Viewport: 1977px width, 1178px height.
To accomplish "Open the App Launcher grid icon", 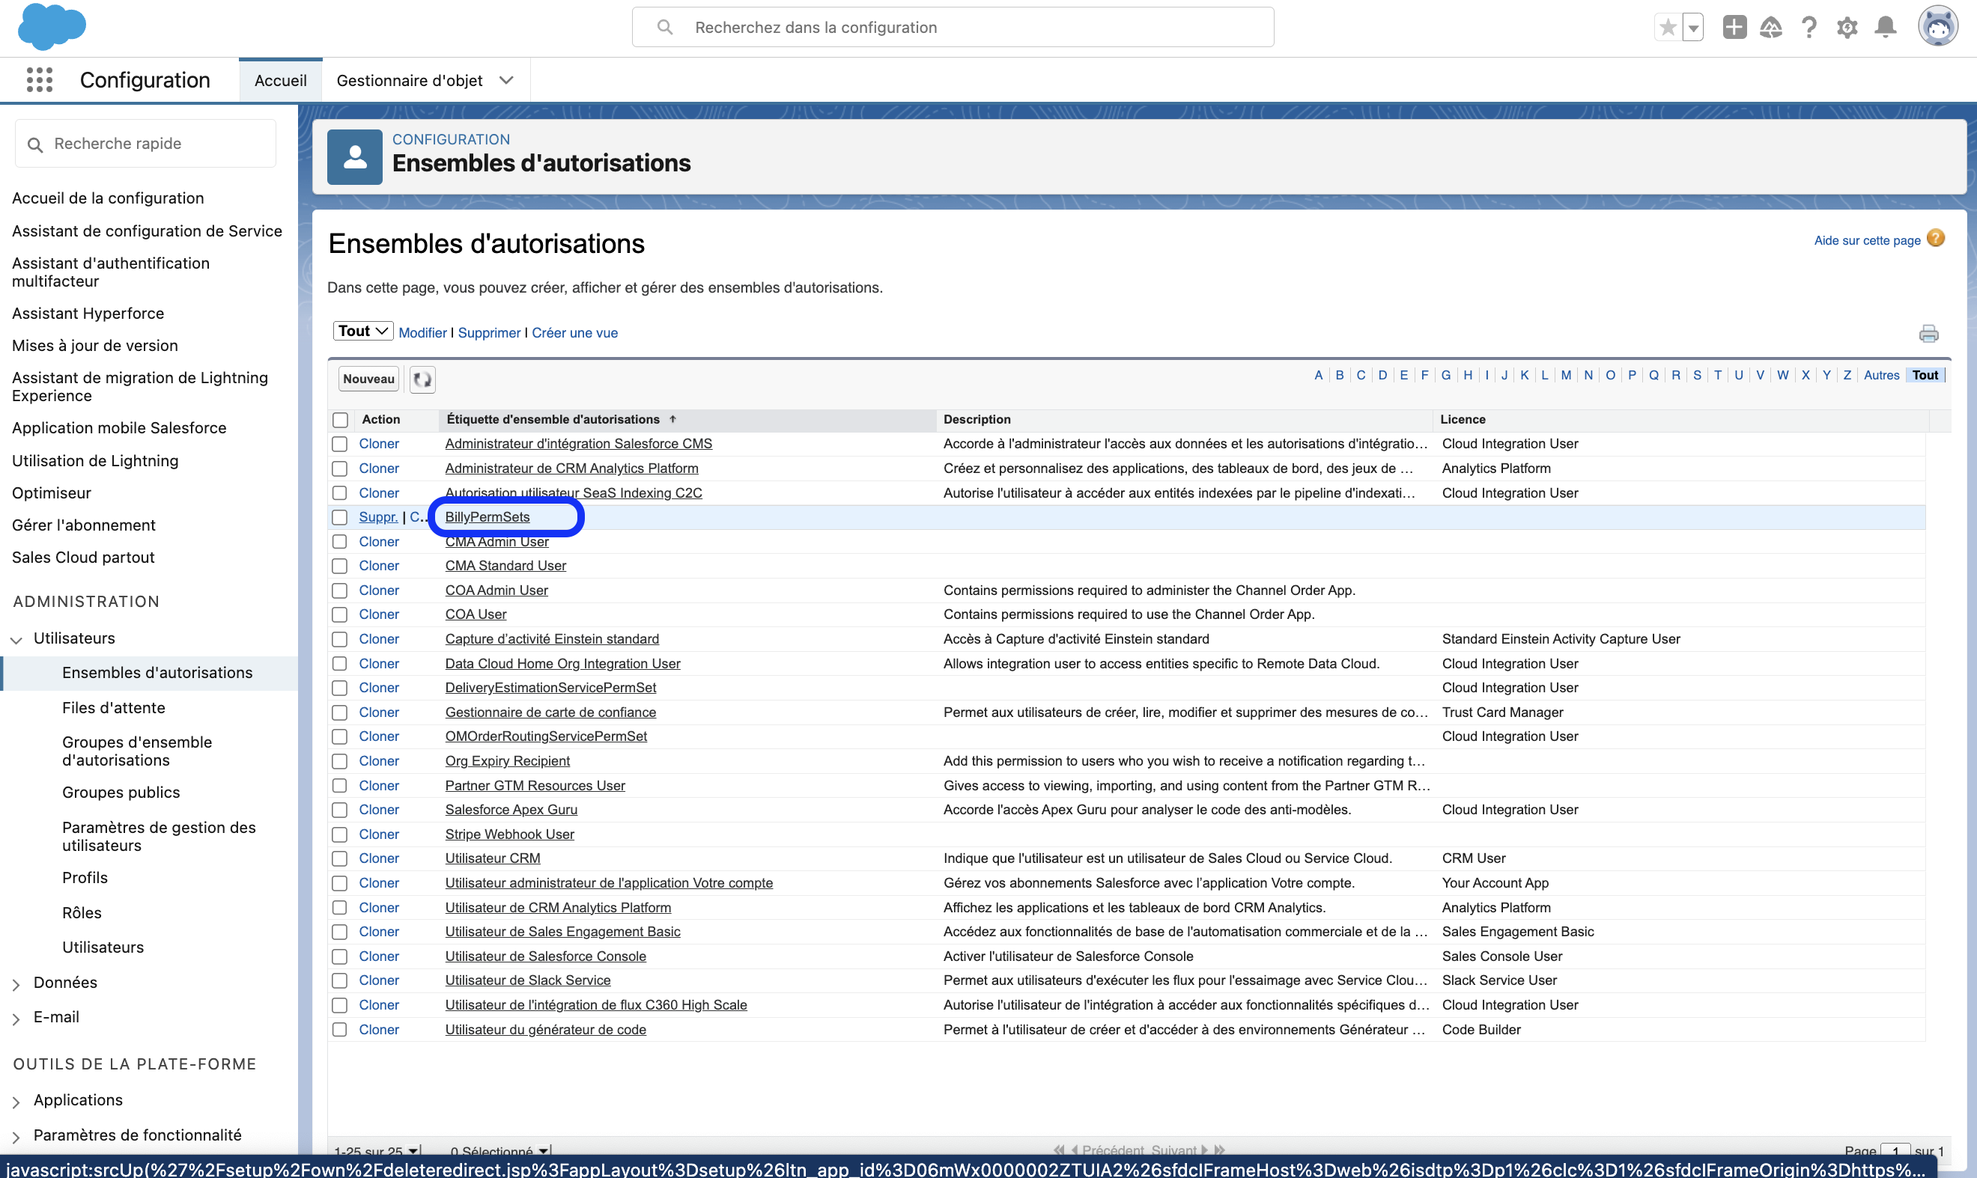I will point(39,80).
